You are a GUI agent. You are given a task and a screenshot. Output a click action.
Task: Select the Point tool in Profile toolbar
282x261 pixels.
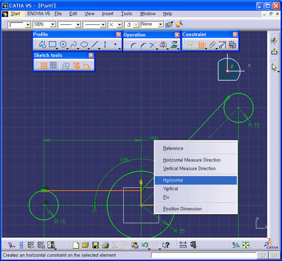pyautogui.click(x=115, y=44)
